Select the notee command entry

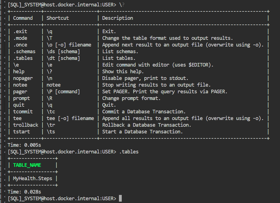click(x=20, y=85)
